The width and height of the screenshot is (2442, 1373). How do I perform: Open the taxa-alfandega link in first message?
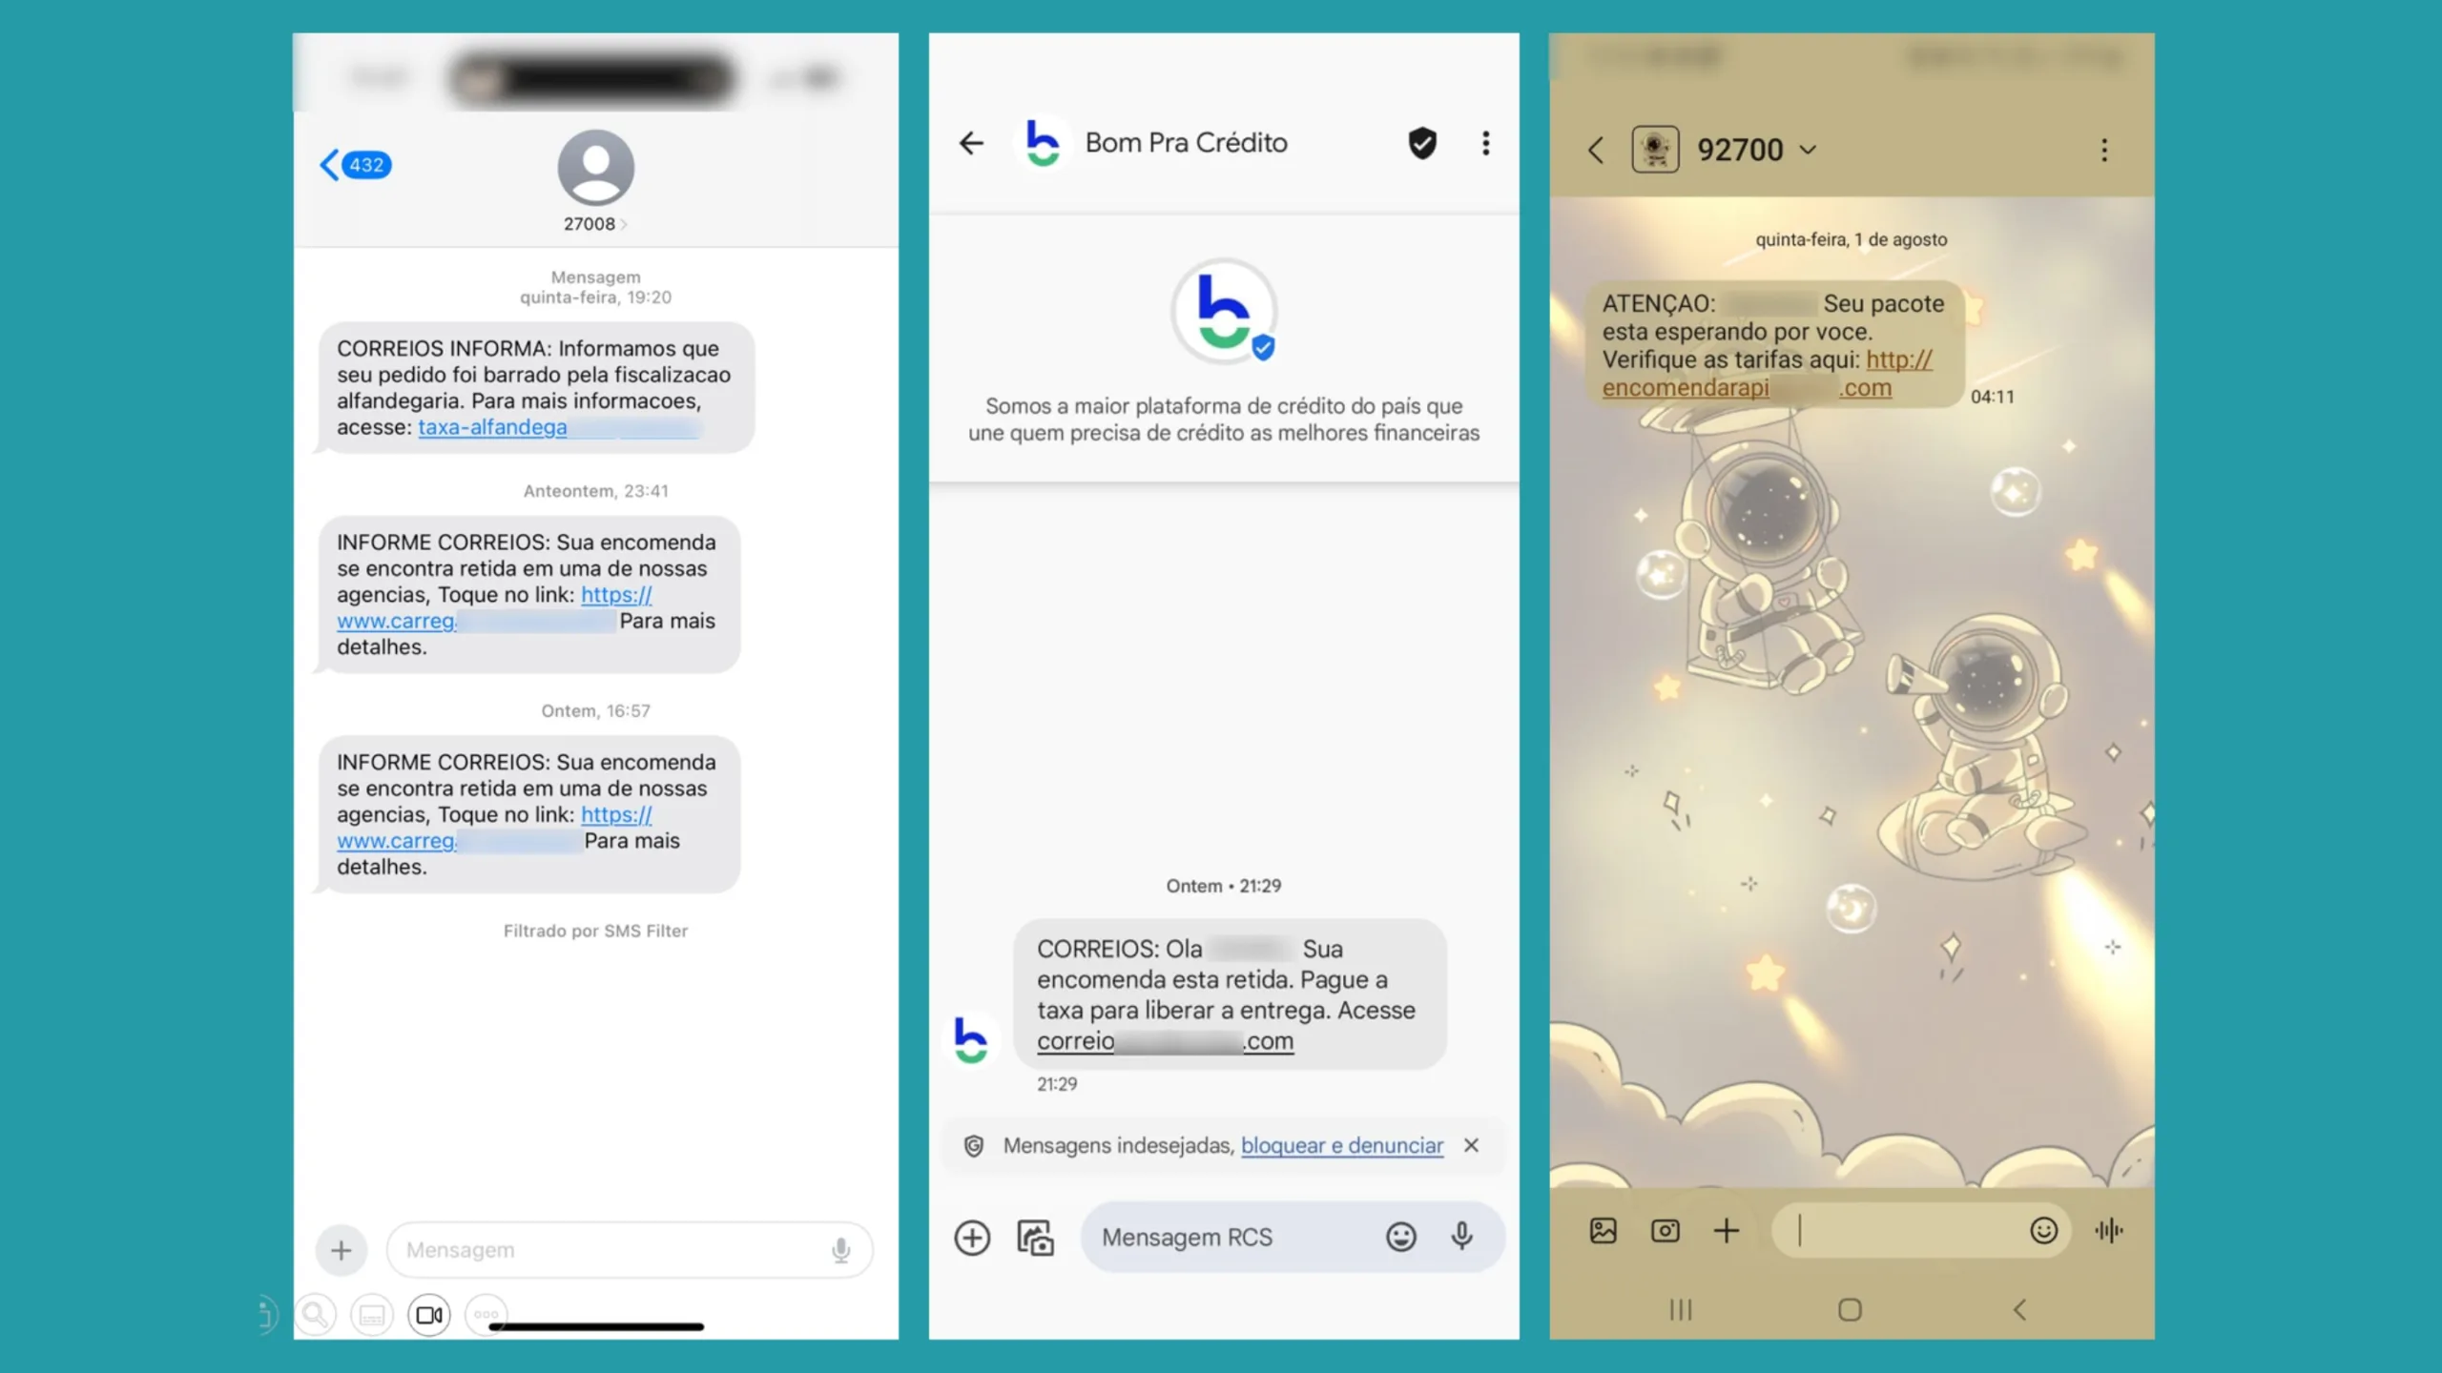click(x=559, y=427)
